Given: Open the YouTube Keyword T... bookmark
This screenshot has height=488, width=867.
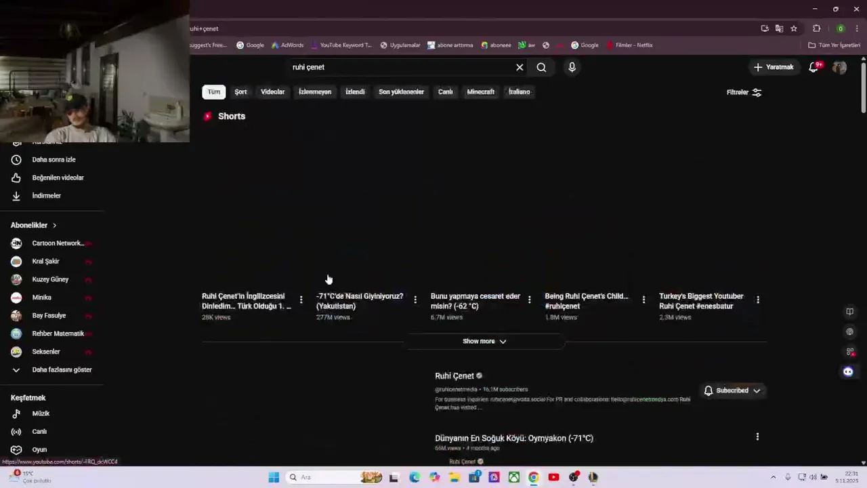Looking at the screenshot, I should (341, 45).
